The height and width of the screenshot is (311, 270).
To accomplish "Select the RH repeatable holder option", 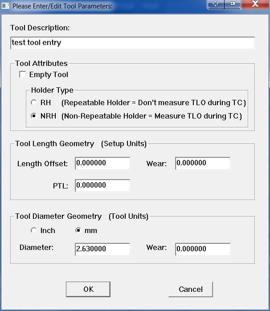I will [33, 102].
